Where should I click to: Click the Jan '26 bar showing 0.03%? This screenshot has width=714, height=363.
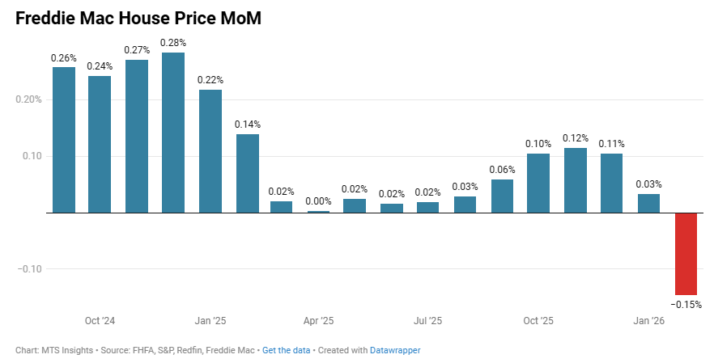(x=648, y=203)
